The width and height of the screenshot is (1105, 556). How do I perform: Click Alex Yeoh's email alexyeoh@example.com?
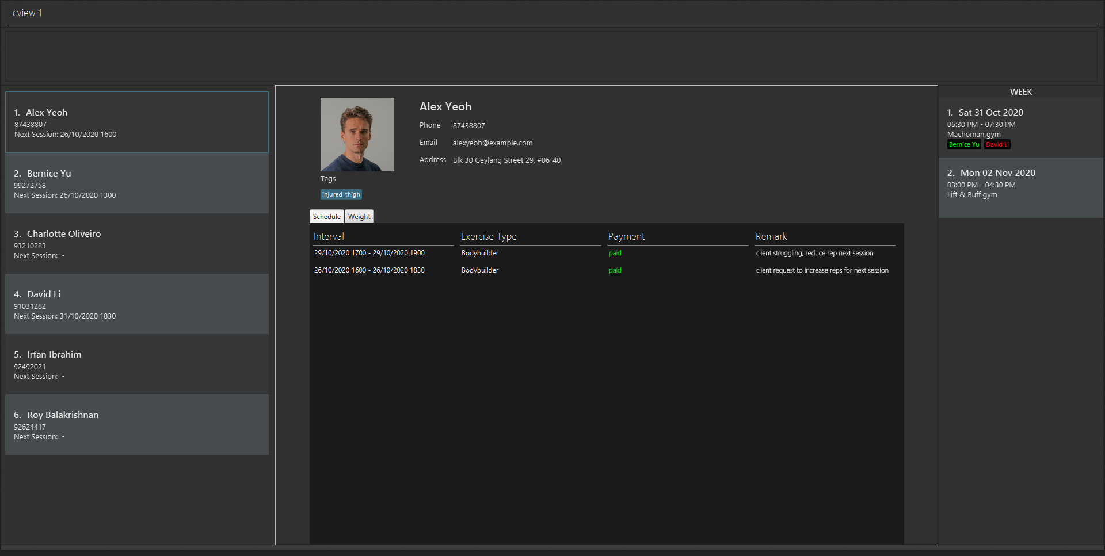pos(493,143)
